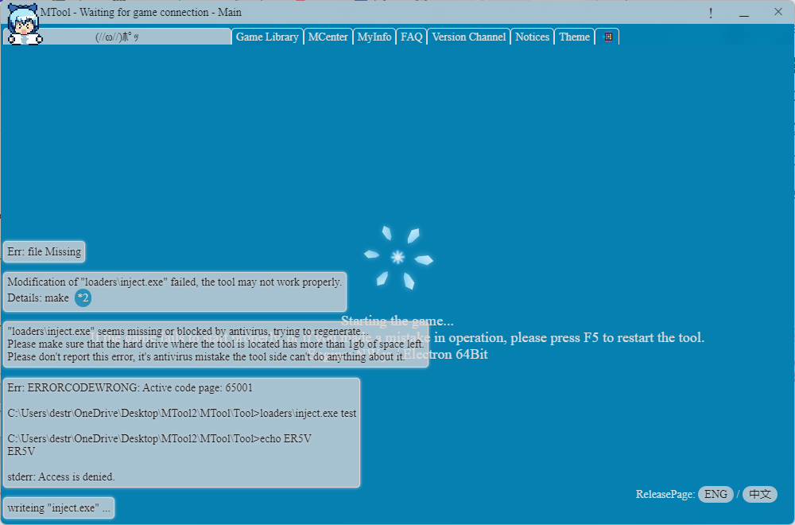Minimize the MTool window
This screenshot has height=525, width=795.
[x=744, y=13]
